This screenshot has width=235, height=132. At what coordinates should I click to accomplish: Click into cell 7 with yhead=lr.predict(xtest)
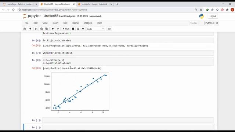128,53
